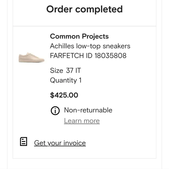Screen dimensions: 169x169
Task: Click the $425.00 price
Action: click(64, 95)
